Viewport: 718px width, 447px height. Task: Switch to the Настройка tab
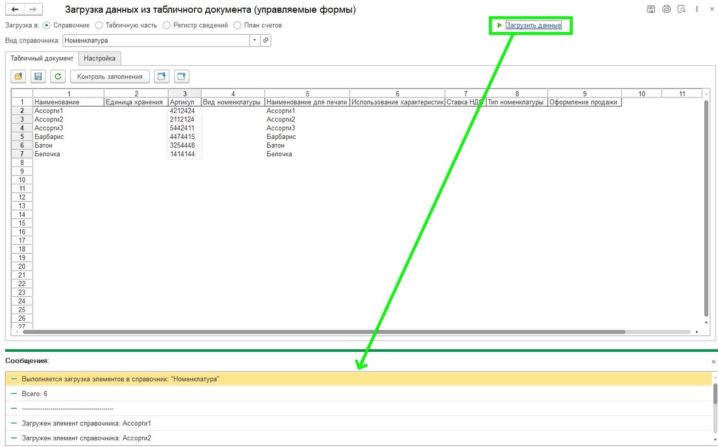tap(100, 59)
